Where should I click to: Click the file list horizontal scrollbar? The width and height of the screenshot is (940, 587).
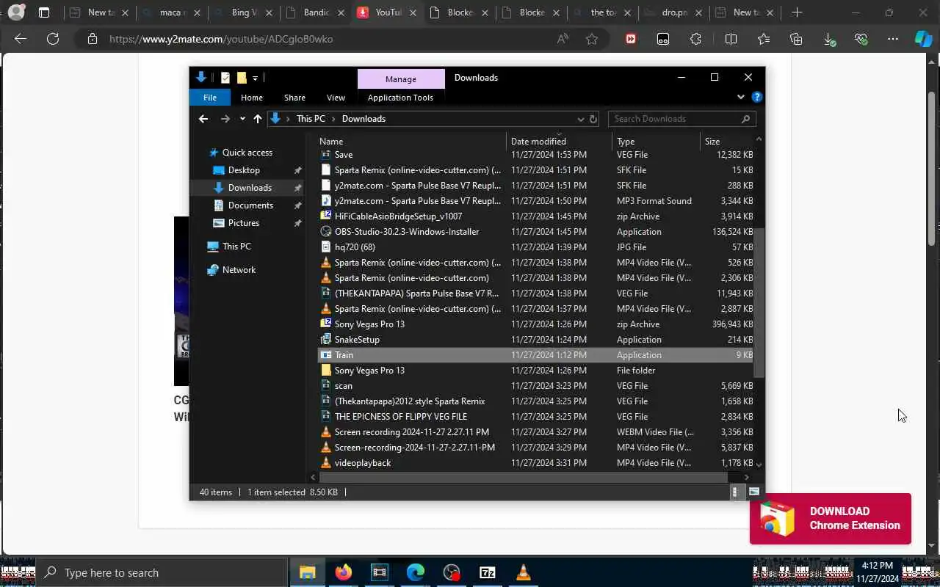point(524,478)
